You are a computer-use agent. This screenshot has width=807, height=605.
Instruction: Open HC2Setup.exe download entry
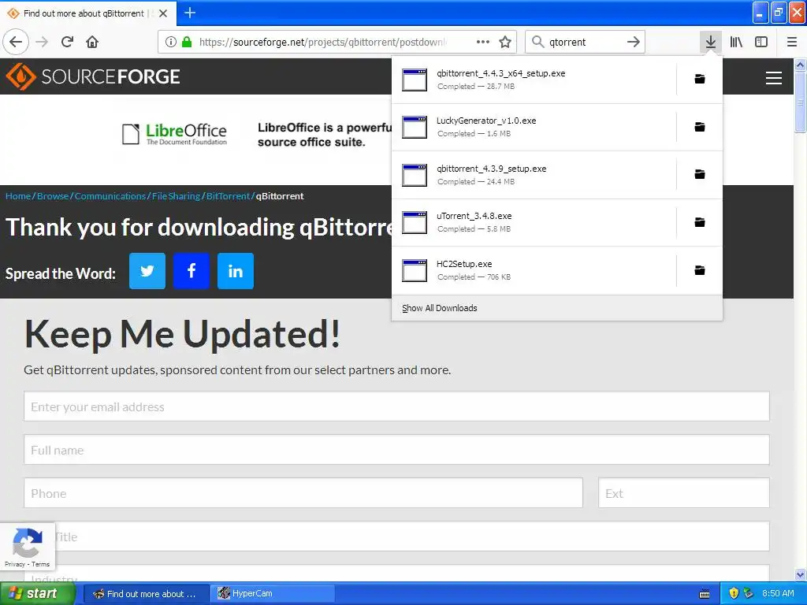tap(534, 270)
